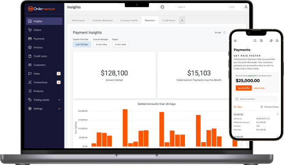Viewport: 284px width, 165px height.
Task: Tap the phone search magnifier icon
Action: pos(255,41)
